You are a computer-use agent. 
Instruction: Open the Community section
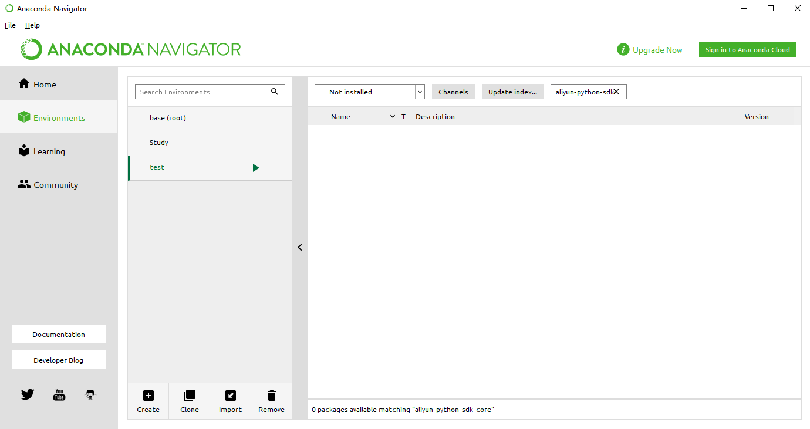pyautogui.click(x=59, y=184)
